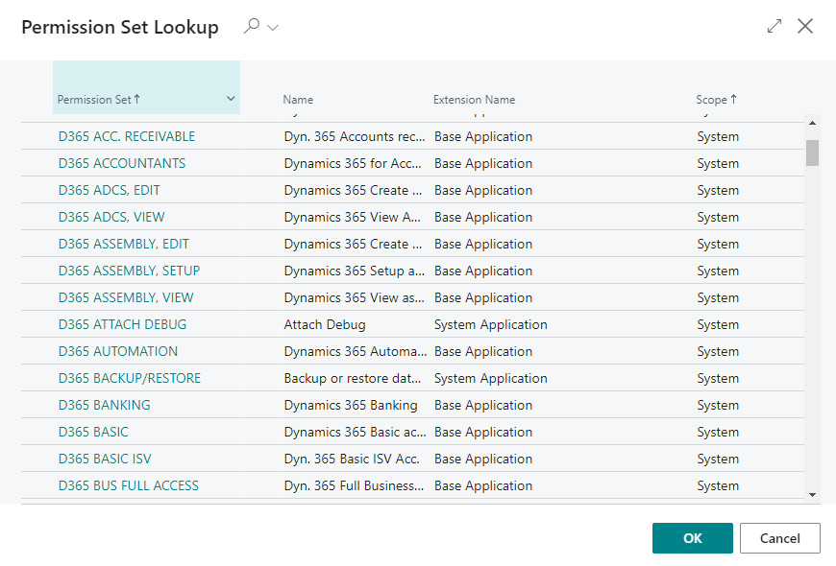The image size is (836, 566).
Task: Close the Permission Set Lookup dialog
Action: tap(805, 26)
